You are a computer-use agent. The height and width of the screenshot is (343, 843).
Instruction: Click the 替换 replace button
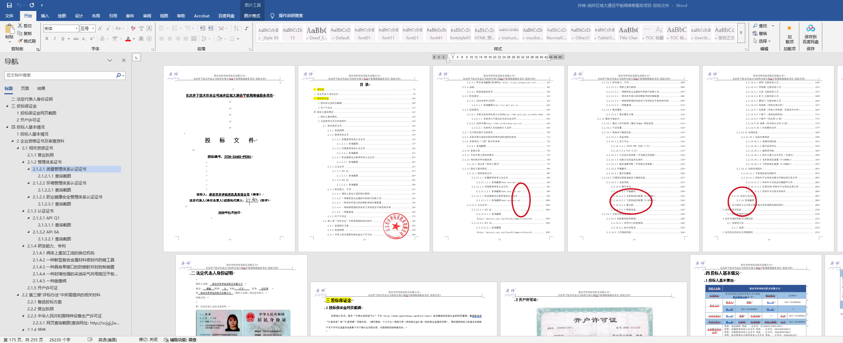[760, 33]
